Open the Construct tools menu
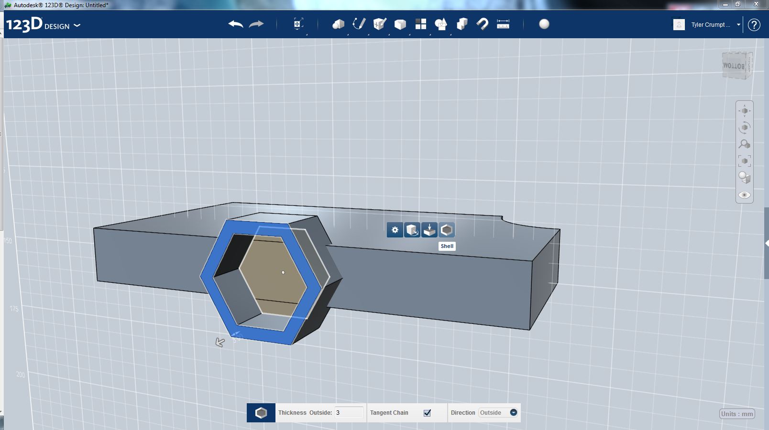Viewport: 769px width, 430px height. 380,24
